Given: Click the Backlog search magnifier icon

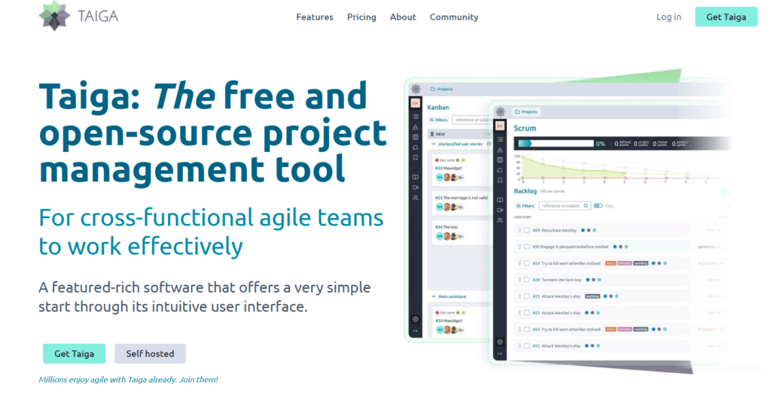Looking at the screenshot, I should point(584,205).
